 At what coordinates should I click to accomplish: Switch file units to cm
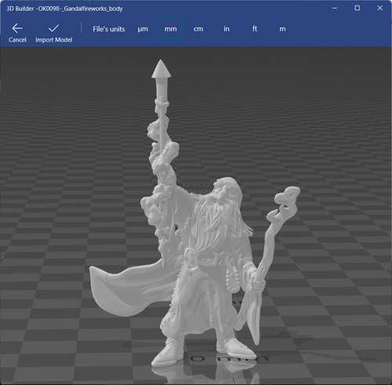(x=198, y=29)
